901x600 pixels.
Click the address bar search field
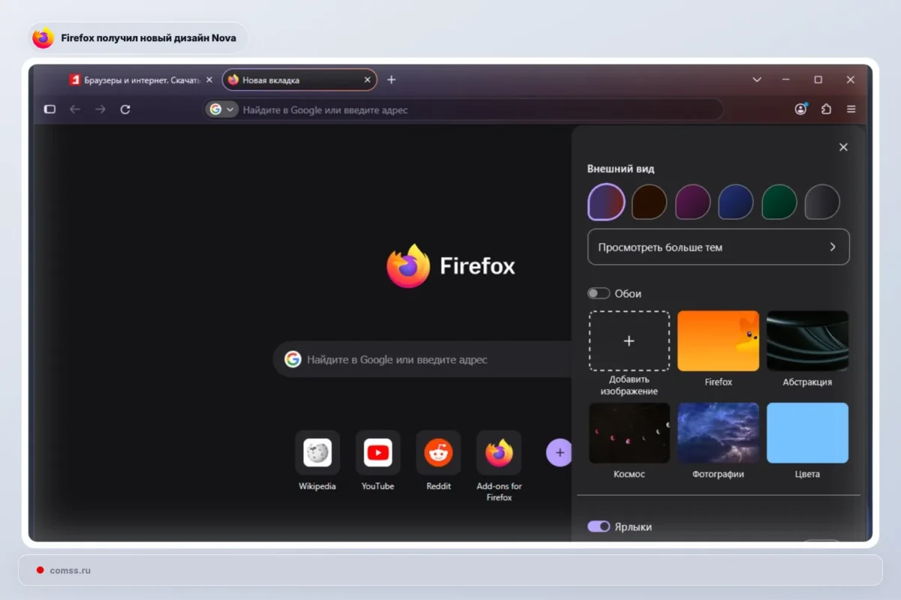pos(463,109)
